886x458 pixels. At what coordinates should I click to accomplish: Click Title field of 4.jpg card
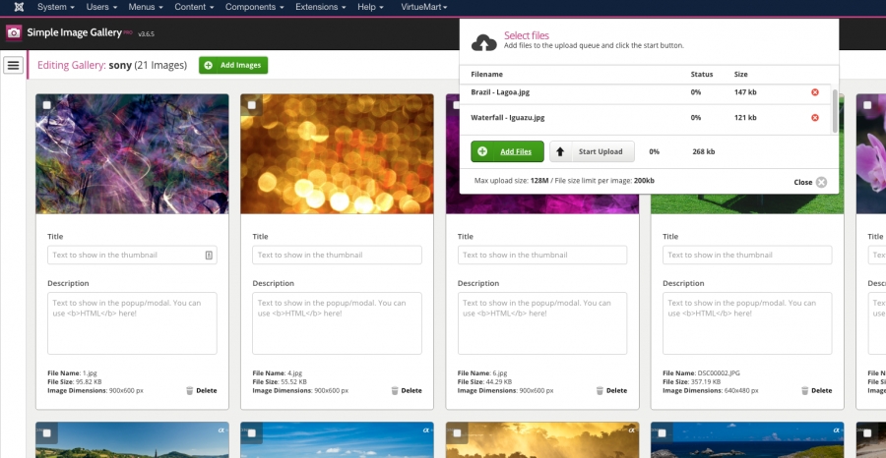point(338,255)
